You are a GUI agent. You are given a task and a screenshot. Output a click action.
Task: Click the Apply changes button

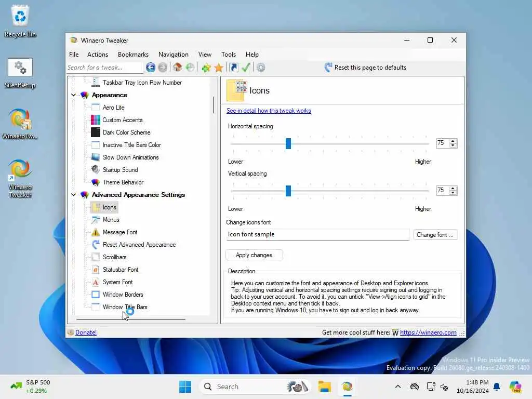point(254,255)
